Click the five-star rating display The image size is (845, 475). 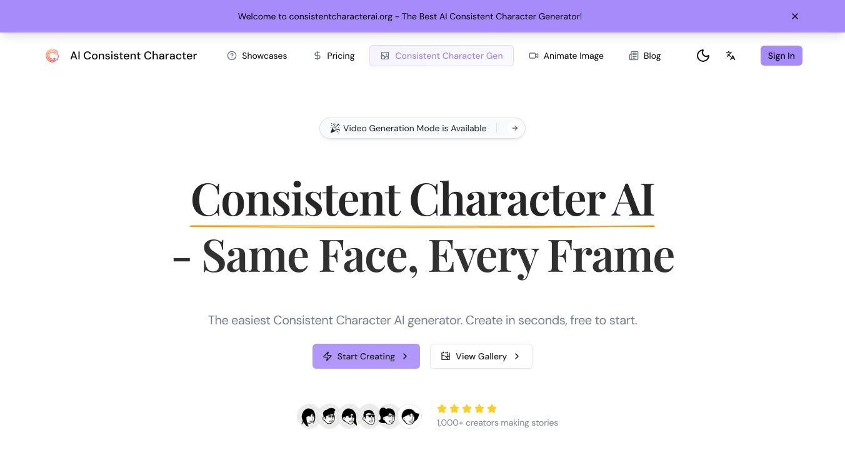click(x=467, y=408)
